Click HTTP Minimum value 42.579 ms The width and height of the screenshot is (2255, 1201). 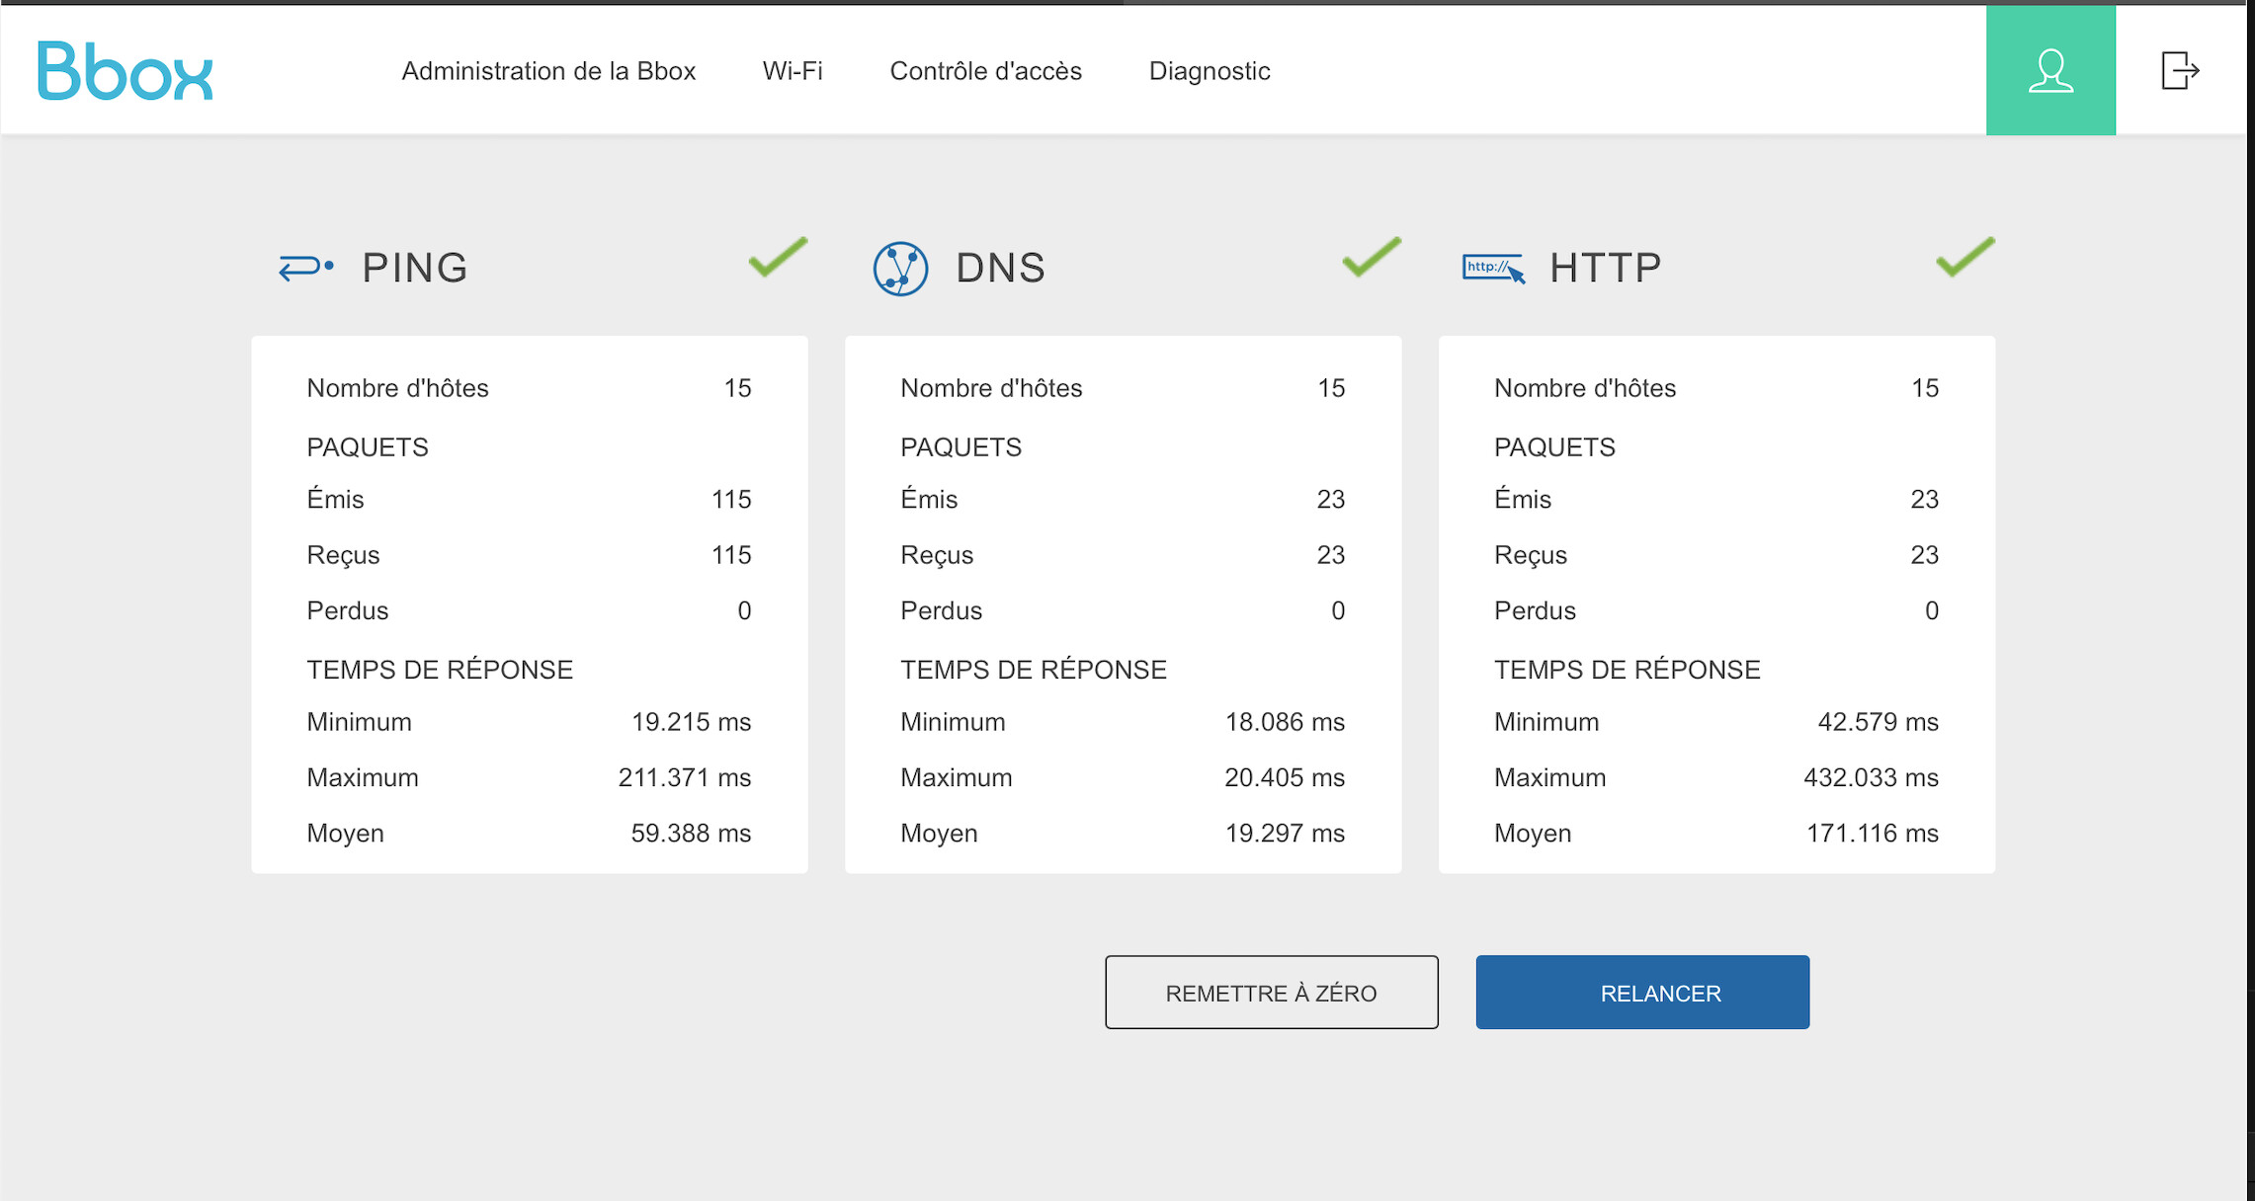point(1878,722)
